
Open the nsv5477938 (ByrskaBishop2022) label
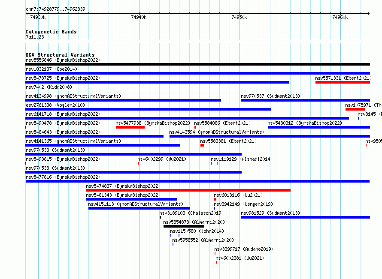tap(153, 123)
